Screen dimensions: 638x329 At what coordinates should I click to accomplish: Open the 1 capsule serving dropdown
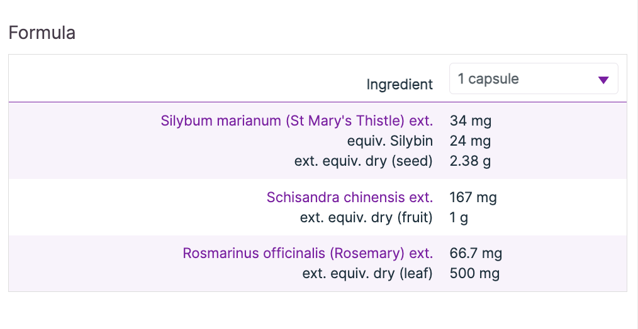[x=533, y=79]
